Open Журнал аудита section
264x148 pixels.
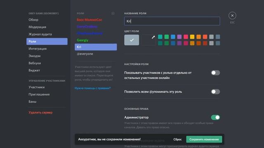click(47, 34)
